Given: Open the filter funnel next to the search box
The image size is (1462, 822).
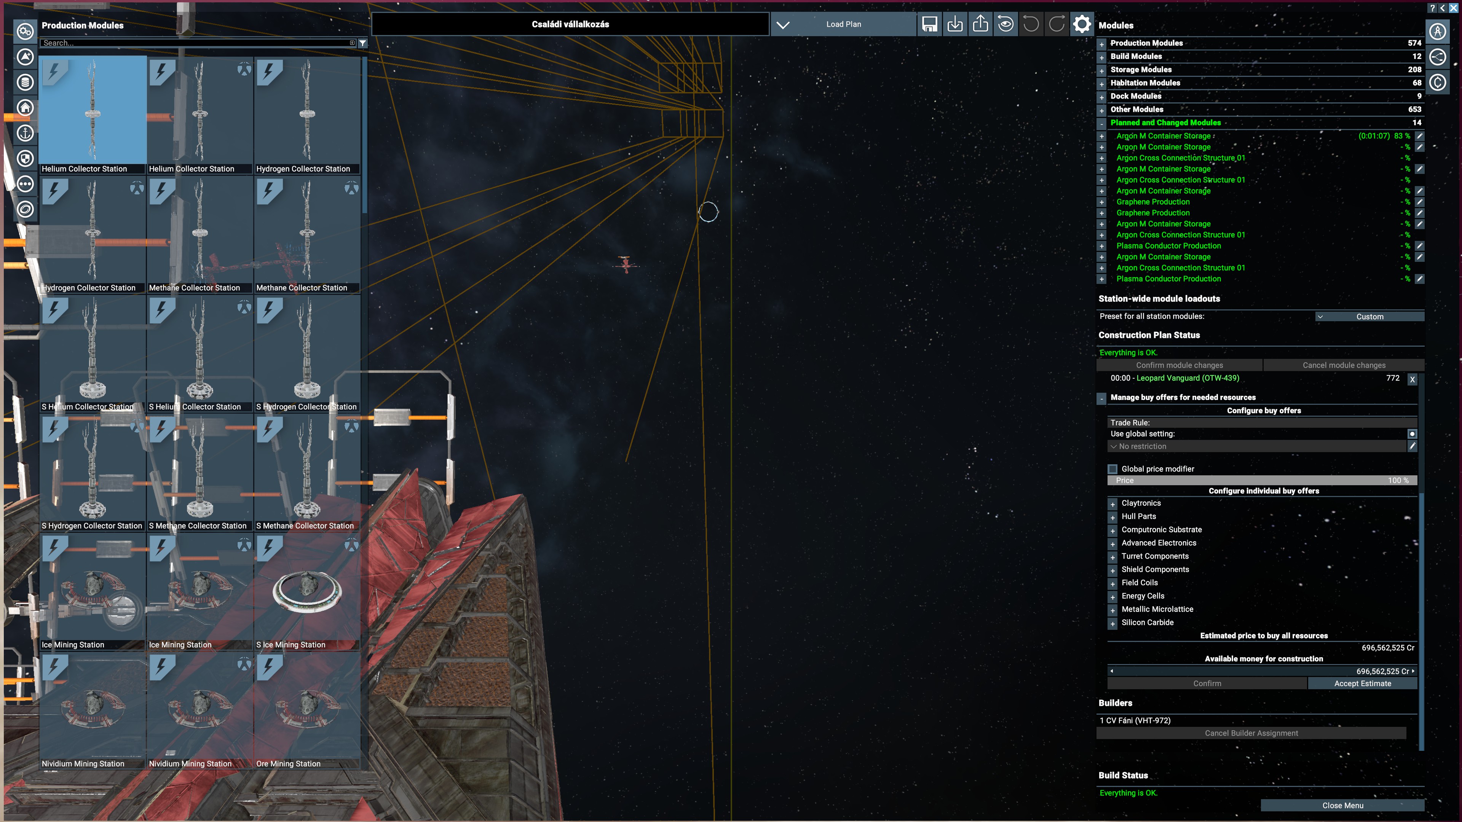Looking at the screenshot, I should 363,43.
